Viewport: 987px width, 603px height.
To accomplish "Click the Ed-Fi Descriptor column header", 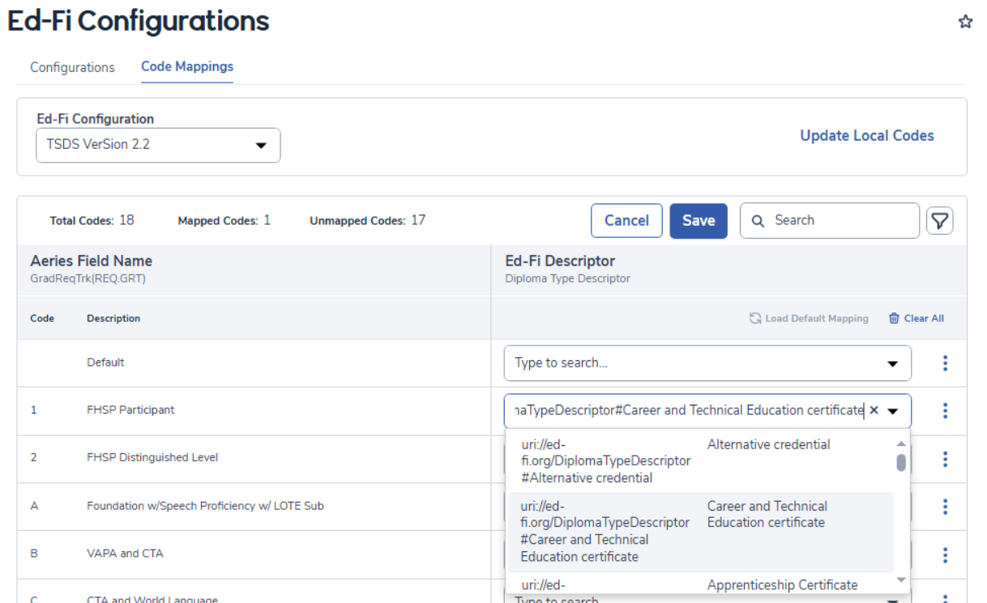I will coord(560,261).
